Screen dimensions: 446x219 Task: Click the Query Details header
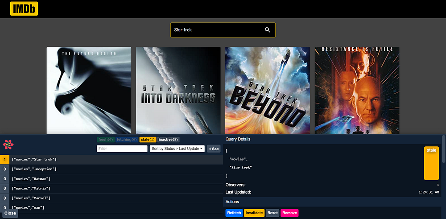tap(332, 139)
